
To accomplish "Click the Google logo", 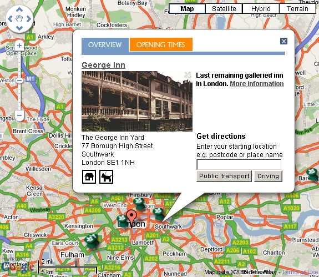I will (x=17, y=267).
